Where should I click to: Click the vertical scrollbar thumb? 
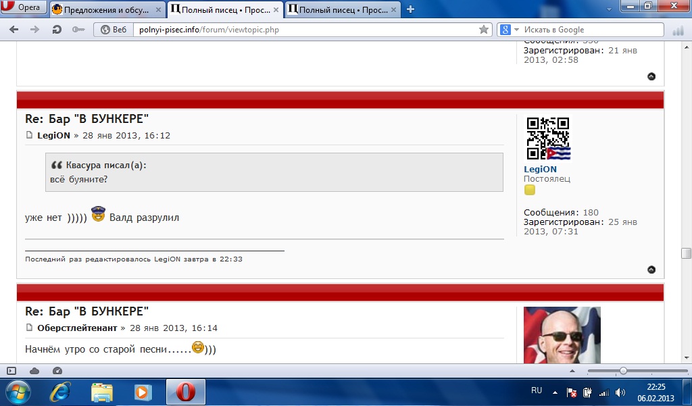687,253
